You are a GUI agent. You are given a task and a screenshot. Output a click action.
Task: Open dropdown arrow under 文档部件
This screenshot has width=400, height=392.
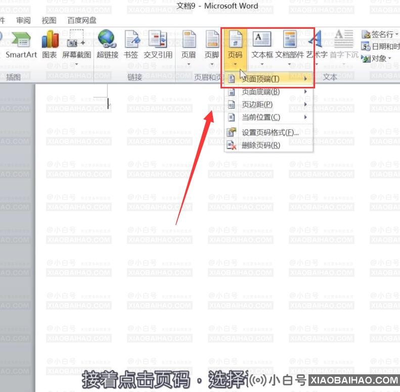[x=290, y=64]
